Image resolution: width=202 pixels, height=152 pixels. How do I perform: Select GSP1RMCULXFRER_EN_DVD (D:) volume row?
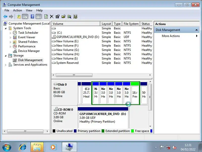pyautogui.click(x=102, y=37)
